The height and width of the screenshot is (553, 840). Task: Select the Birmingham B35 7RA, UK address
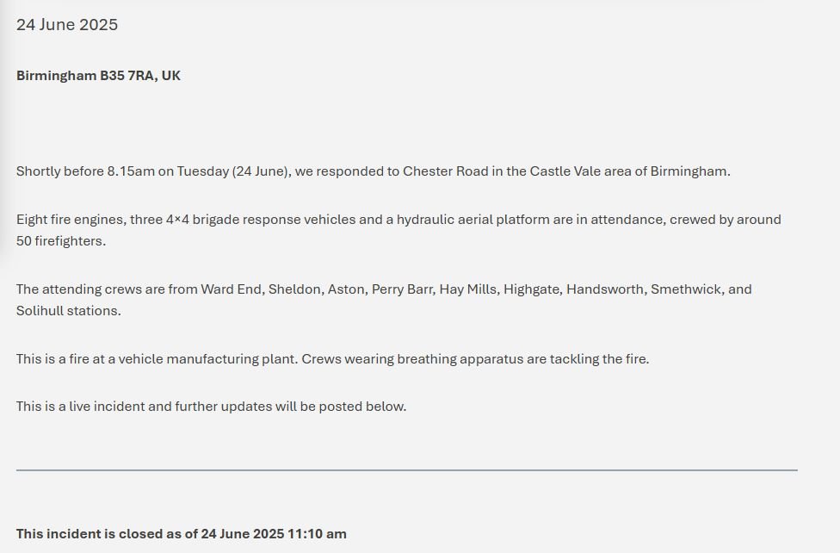[x=98, y=76]
